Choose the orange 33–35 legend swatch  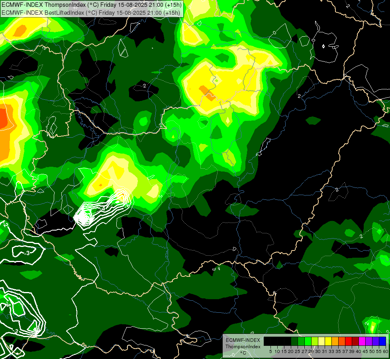[335, 341]
